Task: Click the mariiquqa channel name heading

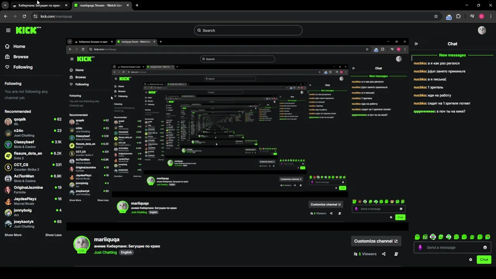Action: click(107, 239)
